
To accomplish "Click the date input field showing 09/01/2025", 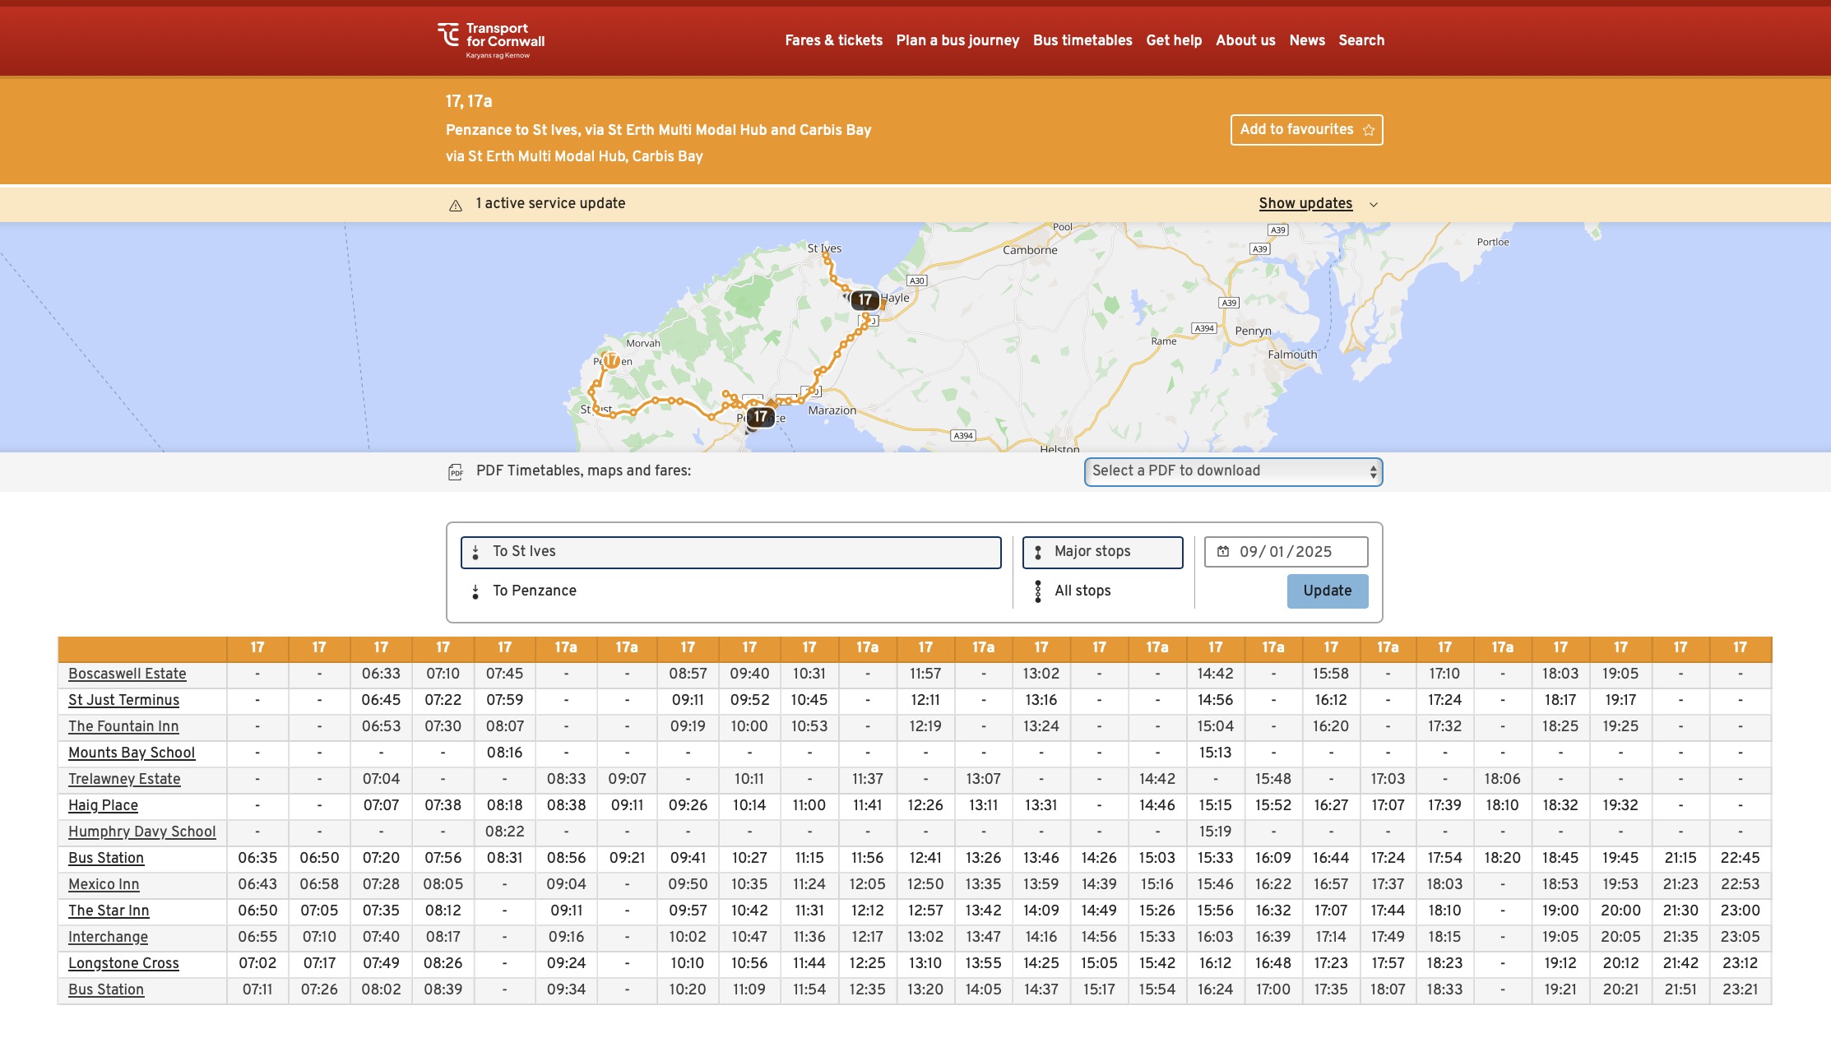I will [x=1285, y=552].
